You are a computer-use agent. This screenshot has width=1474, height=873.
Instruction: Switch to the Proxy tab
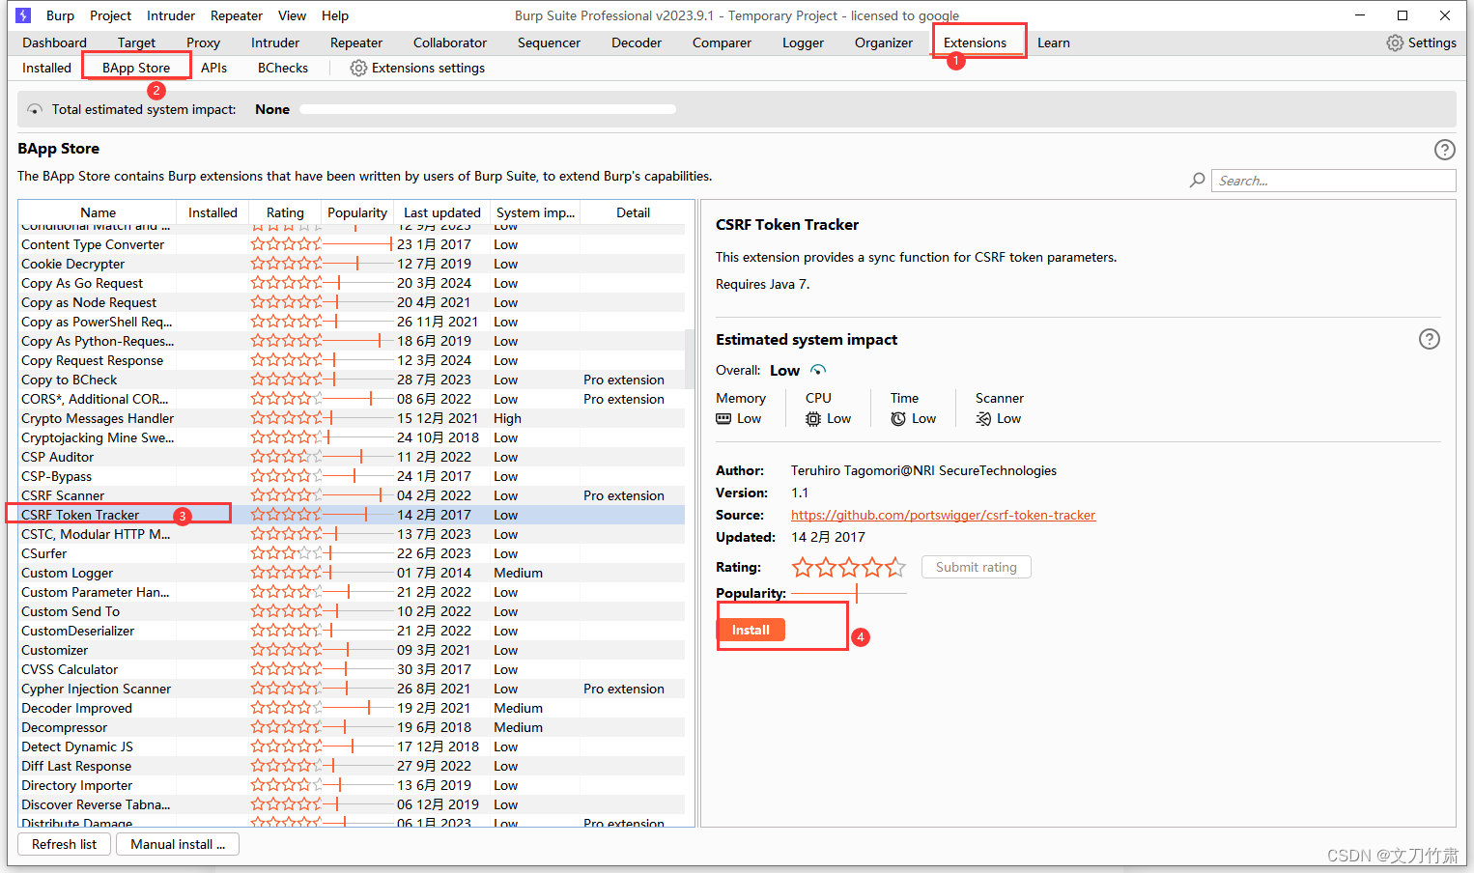[x=203, y=42]
